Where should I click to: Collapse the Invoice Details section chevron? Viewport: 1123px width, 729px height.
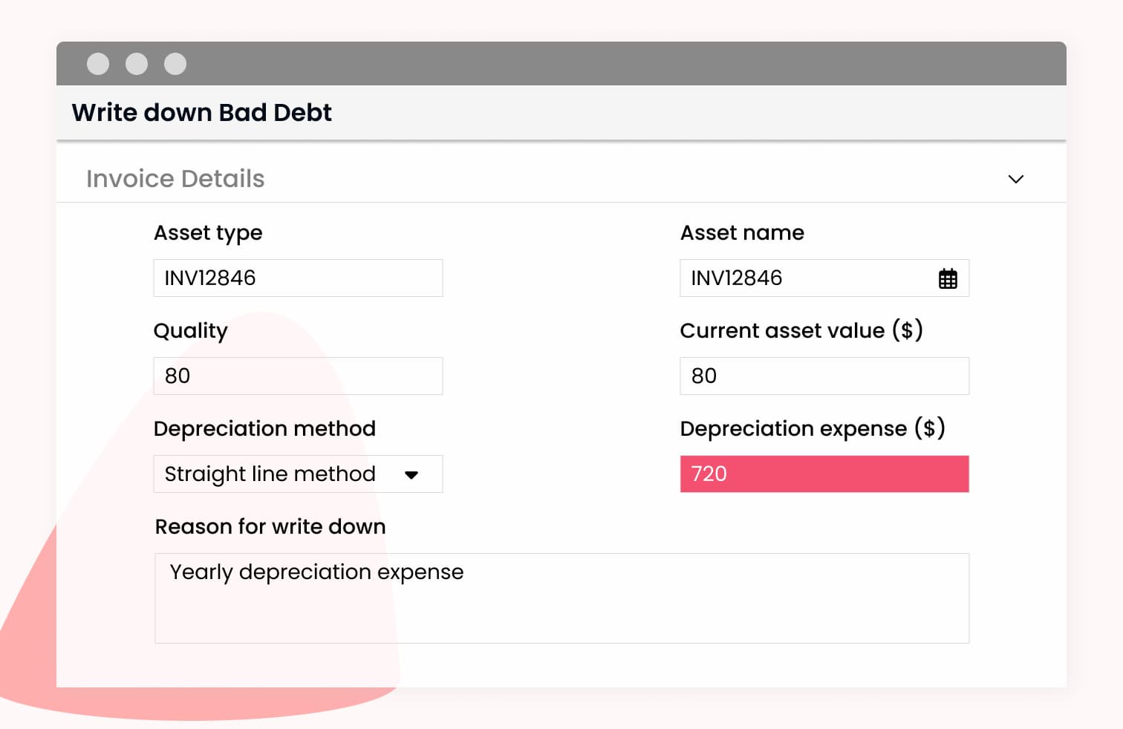[x=1015, y=179]
